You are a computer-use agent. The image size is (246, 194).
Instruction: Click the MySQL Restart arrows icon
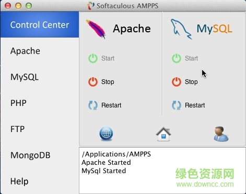[x=177, y=105]
